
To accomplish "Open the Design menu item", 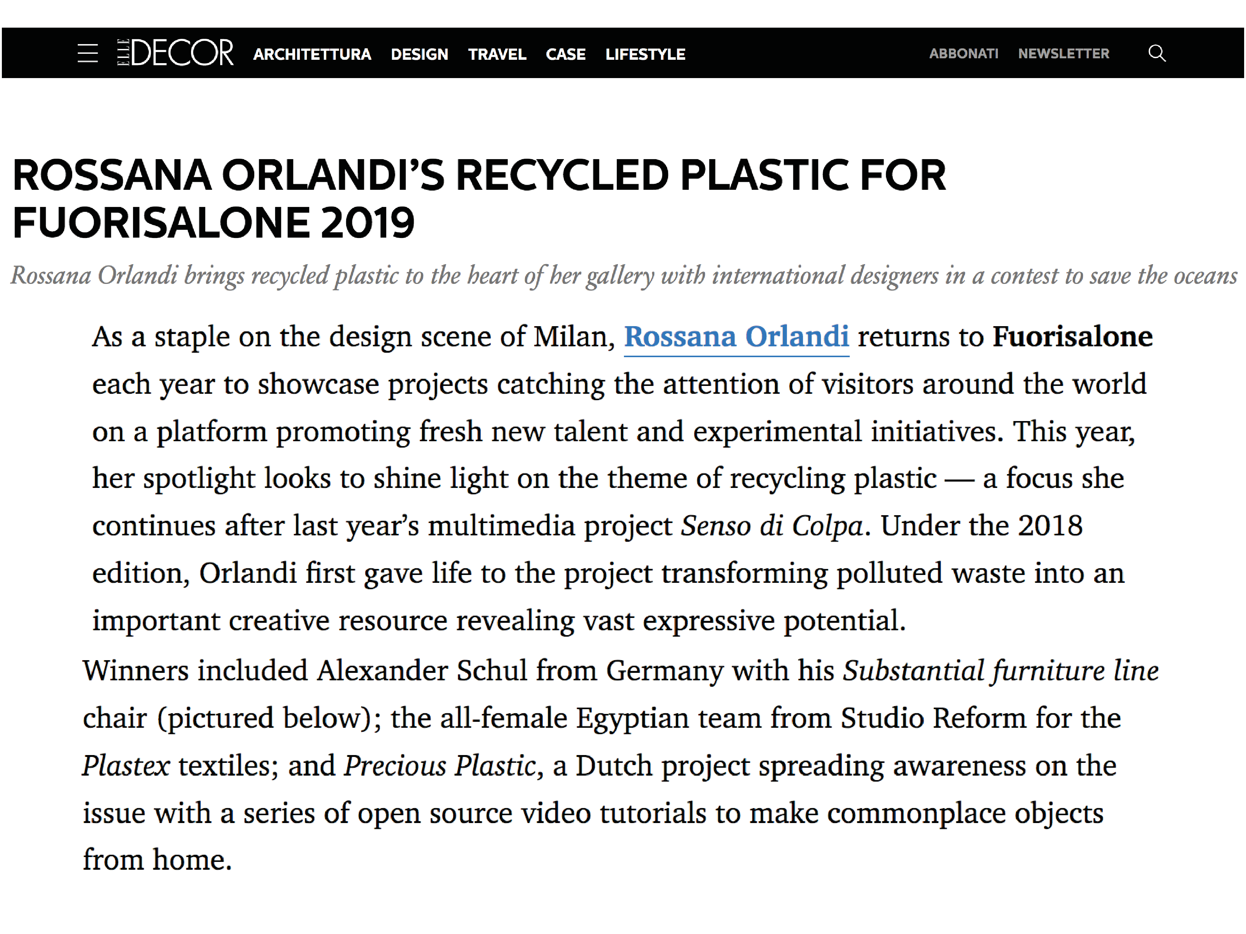I will 420,54.
